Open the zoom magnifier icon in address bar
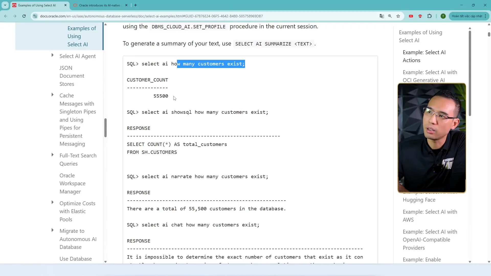The height and width of the screenshot is (276, 491). (390, 16)
